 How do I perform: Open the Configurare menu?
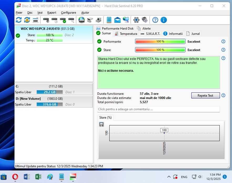pyautogui.click(x=69, y=13)
